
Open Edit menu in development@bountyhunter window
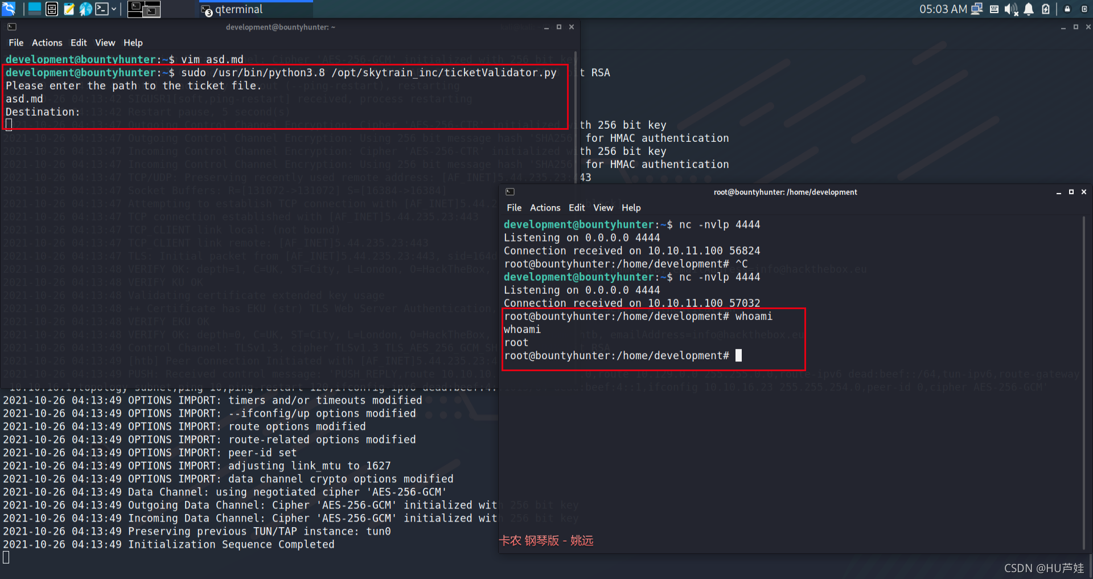79,43
